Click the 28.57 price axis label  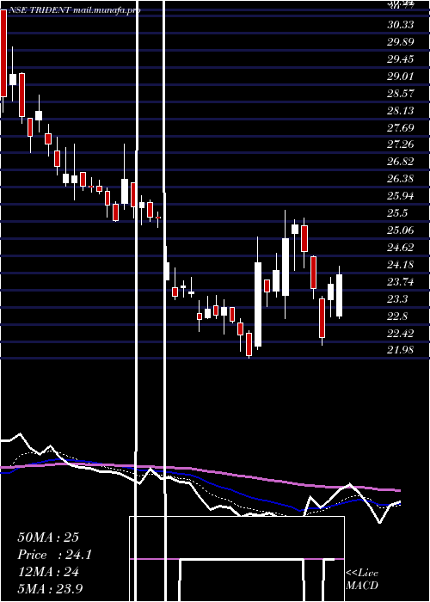[401, 93]
